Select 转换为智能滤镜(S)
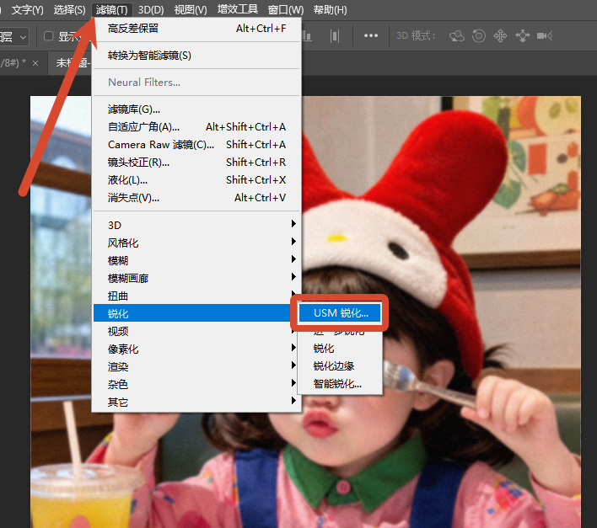The height and width of the screenshot is (528, 597). [196, 56]
